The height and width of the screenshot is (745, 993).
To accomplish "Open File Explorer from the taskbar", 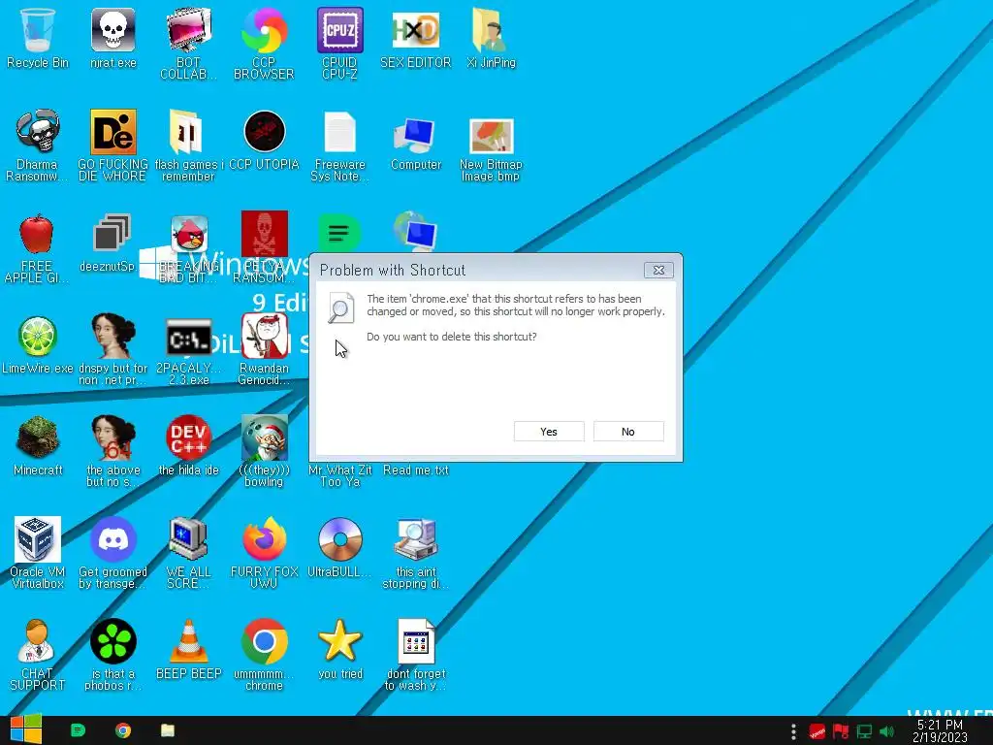I will [168, 730].
